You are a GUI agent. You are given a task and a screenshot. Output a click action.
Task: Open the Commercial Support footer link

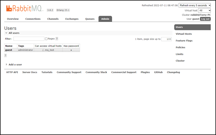[x=124, y=72]
